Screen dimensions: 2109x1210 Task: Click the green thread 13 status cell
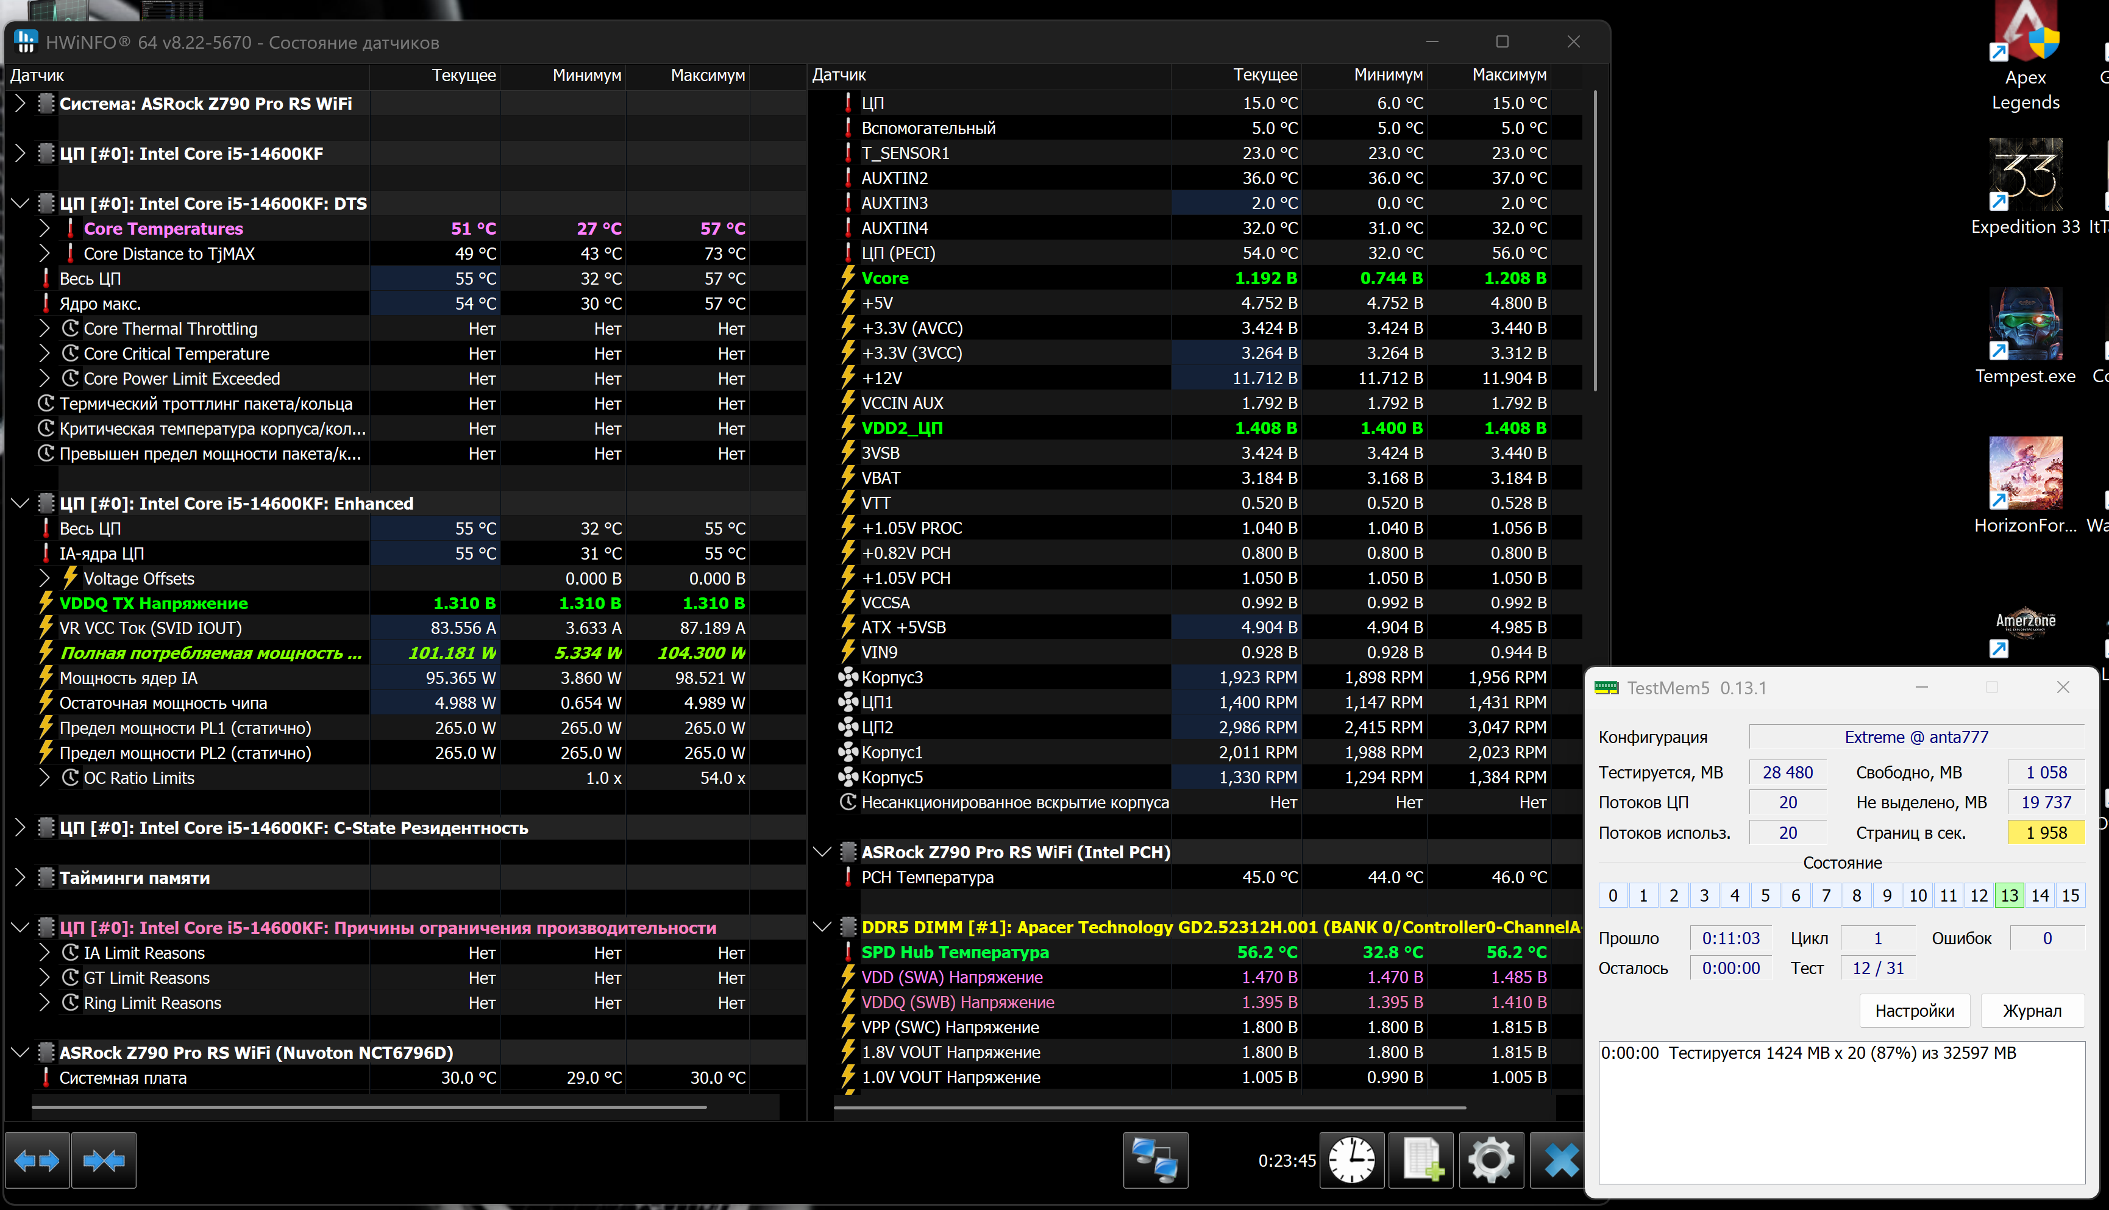tap(2009, 895)
